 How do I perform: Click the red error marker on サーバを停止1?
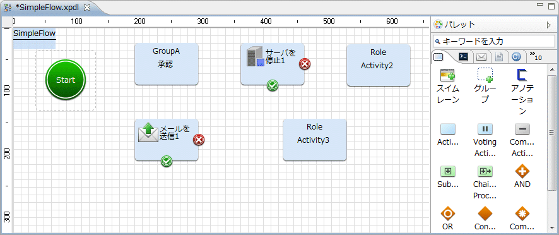[305, 64]
